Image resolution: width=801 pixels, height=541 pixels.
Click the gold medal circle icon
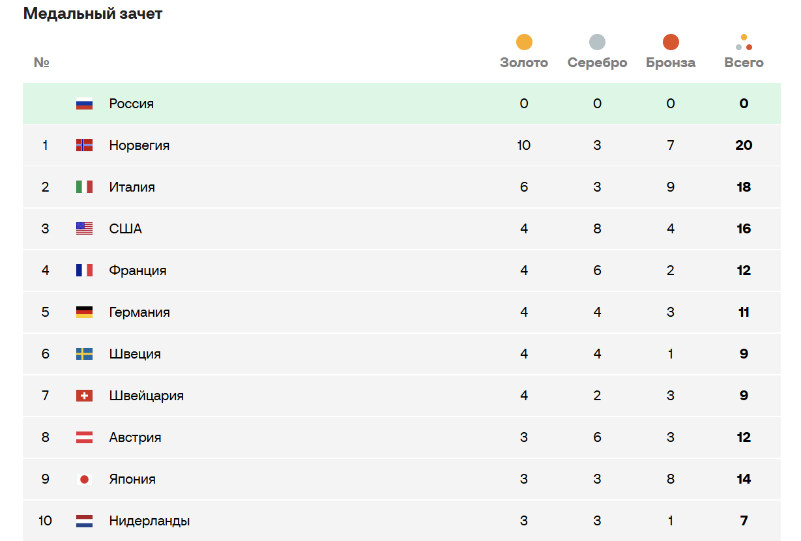coord(524,42)
